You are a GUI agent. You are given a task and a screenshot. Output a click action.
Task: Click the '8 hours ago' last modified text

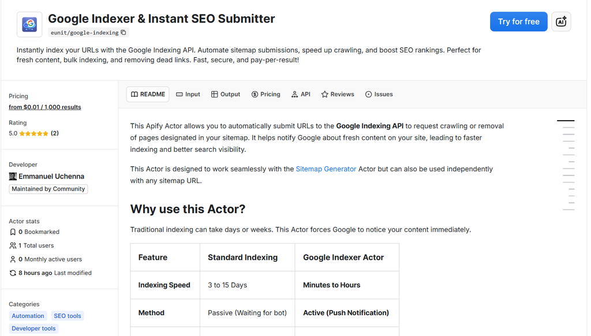pyautogui.click(x=35, y=273)
